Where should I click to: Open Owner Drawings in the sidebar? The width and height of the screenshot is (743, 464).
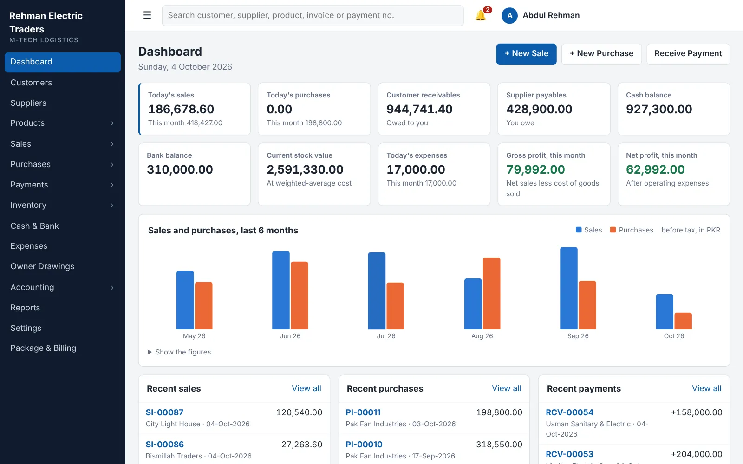(x=63, y=266)
